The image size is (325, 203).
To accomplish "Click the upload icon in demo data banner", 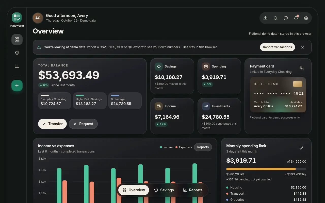I will (x=39, y=47).
